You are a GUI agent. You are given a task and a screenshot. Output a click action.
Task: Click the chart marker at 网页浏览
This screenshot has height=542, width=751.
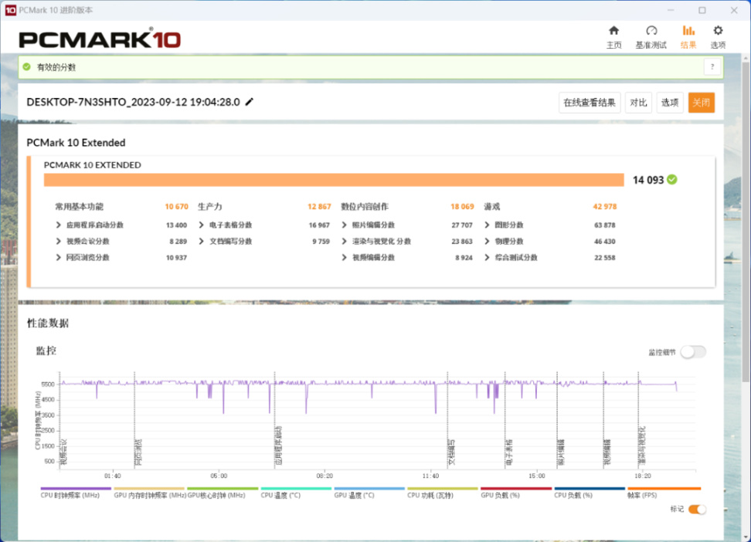pyautogui.click(x=138, y=452)
